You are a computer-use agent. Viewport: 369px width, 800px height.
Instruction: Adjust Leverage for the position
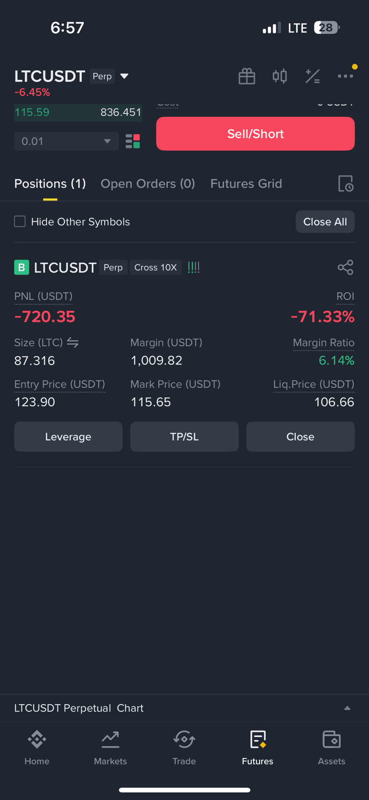tap(68, 437)
